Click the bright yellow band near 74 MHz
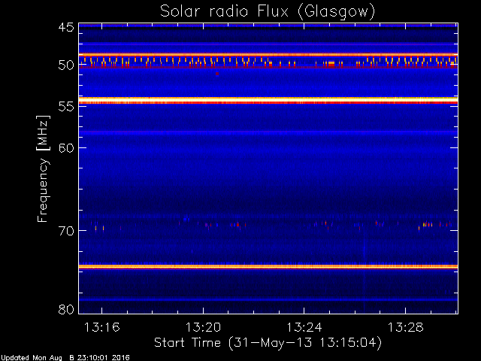 [268, 266]
